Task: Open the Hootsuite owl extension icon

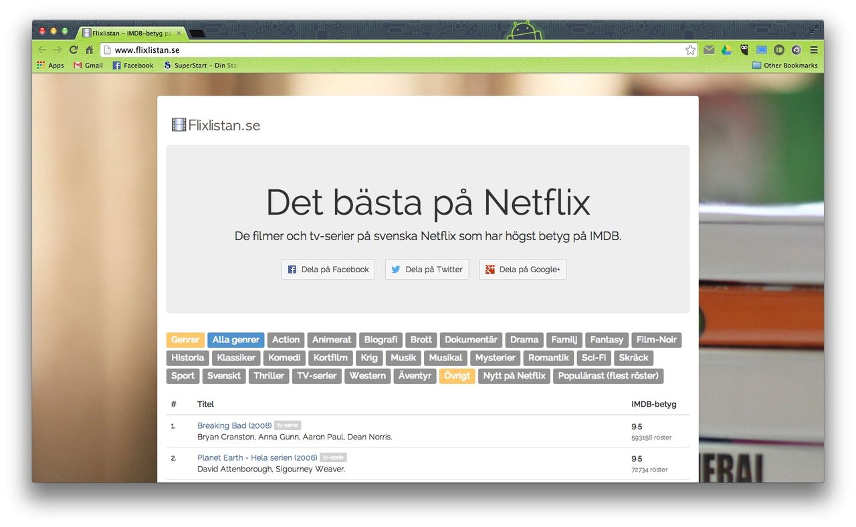Action: (x=744, y=49)
